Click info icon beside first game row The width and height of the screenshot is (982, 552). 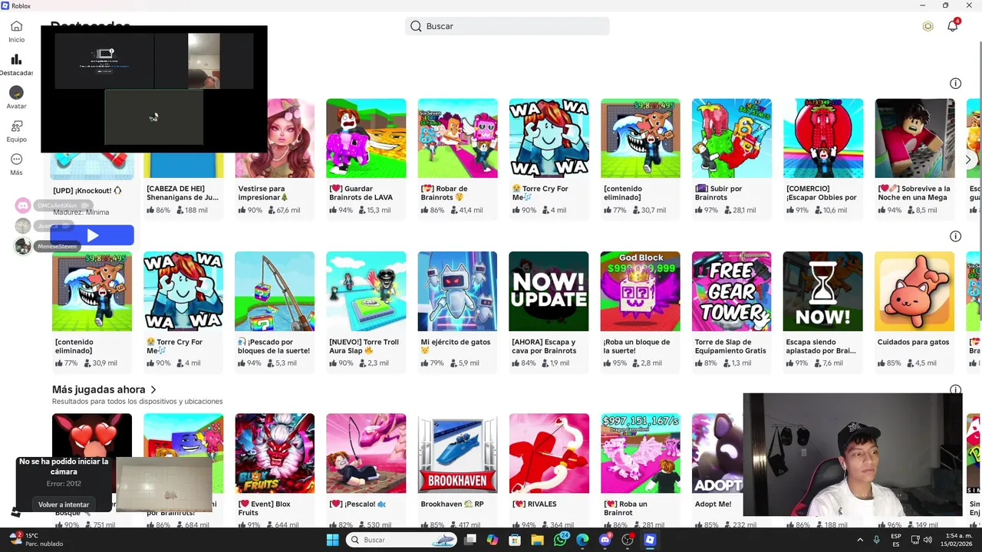pos(955,84)
